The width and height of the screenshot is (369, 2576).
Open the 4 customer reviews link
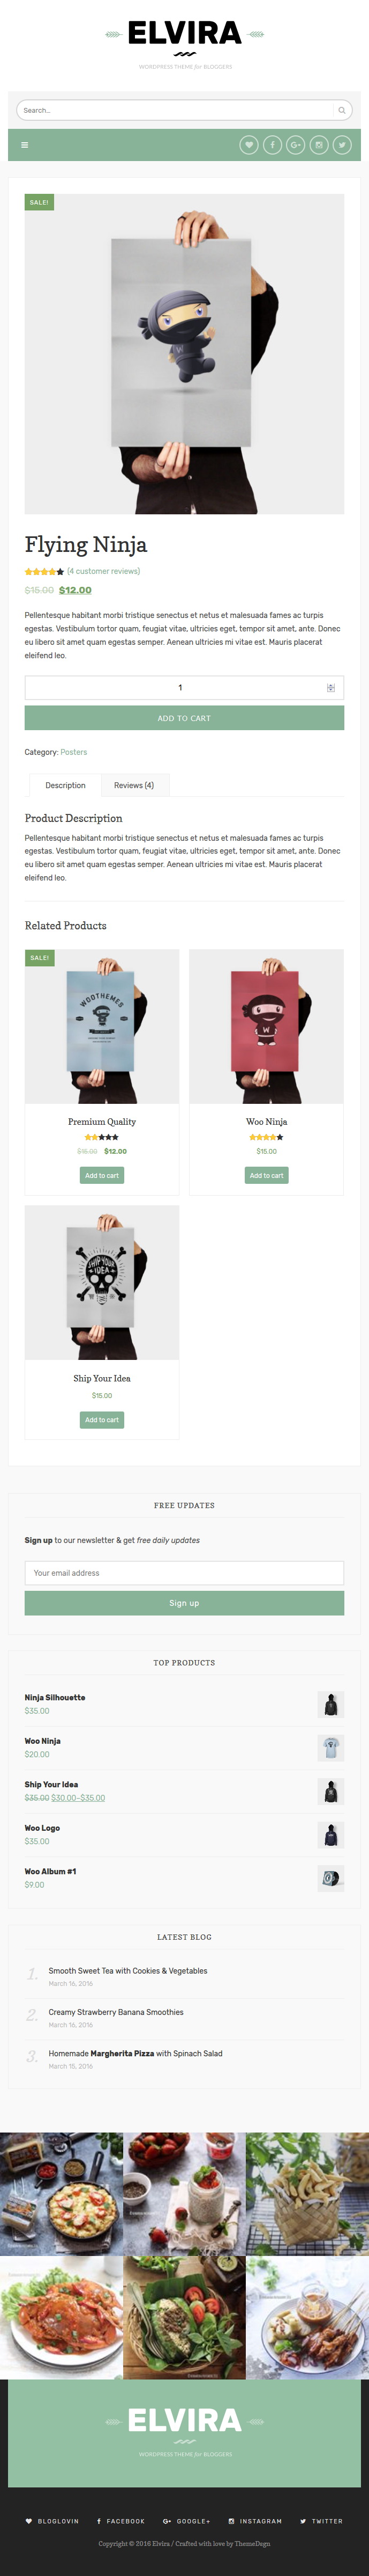point(104,571)
